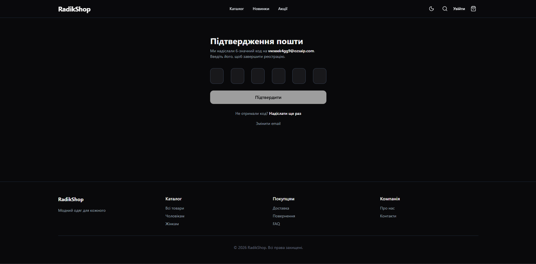This screenshot has height=264, width=536.
Task: Open the Новинки menu item
Action: click(x=261, y=8)
